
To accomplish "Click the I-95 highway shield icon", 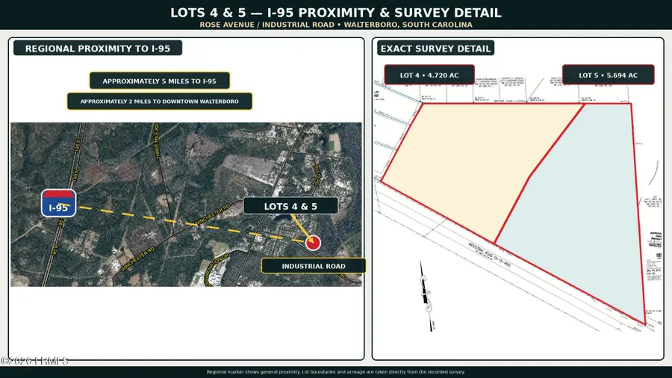I will 59,203.
